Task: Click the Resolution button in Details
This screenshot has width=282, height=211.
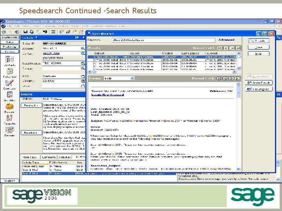Action: coord(31,132)
